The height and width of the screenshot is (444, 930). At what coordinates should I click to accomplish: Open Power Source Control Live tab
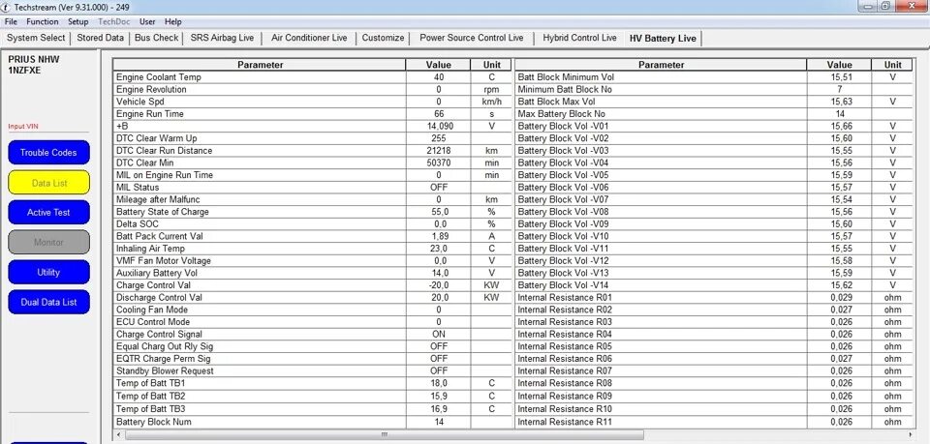(x=472, y=38)
